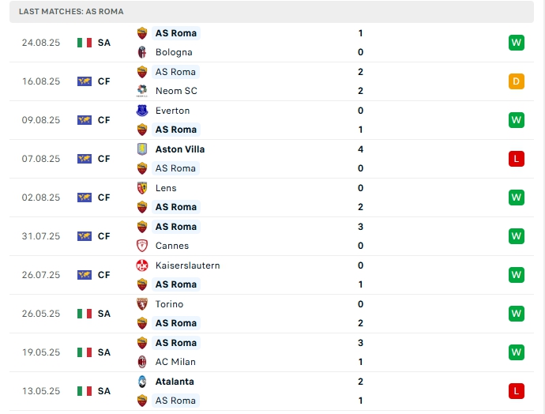
Task: Click the yellow D draw result badge
Action: coord(517,81)
